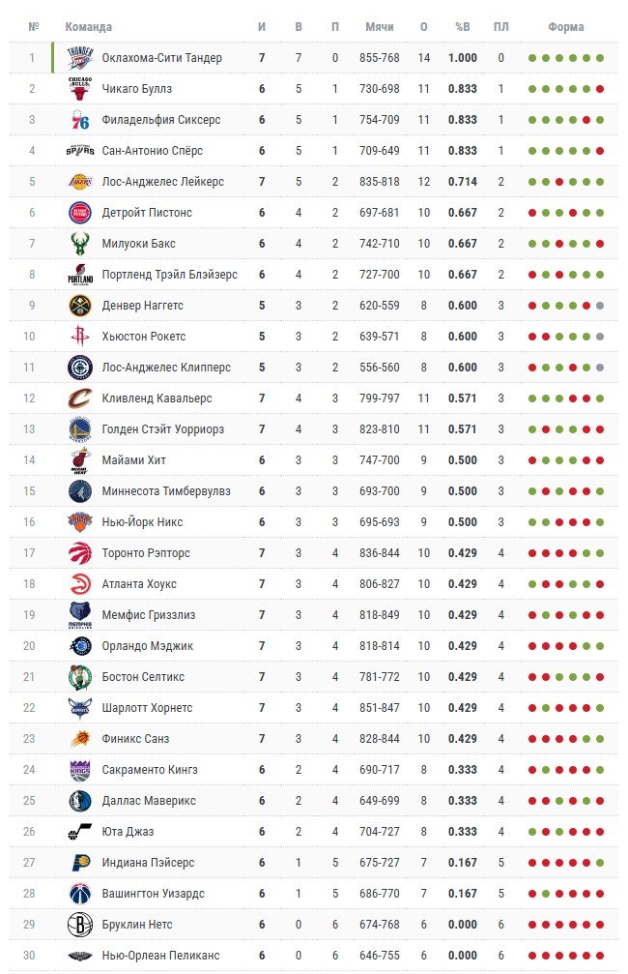
Task: Open the Денвер Наггетс team page
Action: 142,306
